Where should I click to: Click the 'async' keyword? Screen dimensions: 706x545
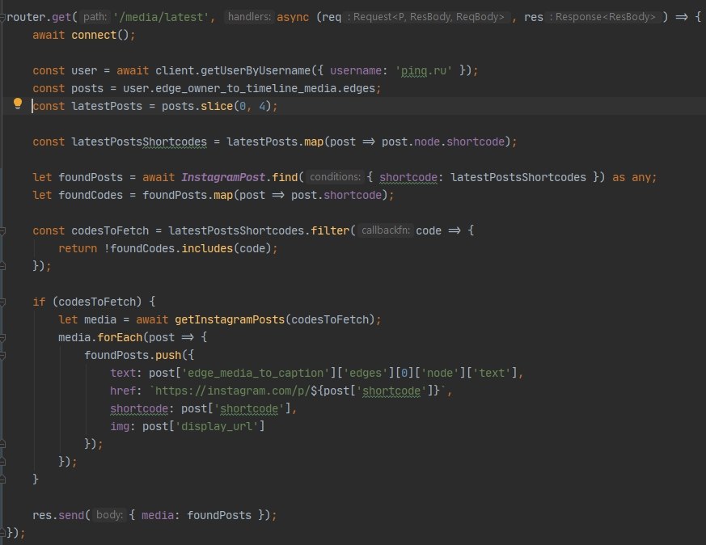pos(293,17)
